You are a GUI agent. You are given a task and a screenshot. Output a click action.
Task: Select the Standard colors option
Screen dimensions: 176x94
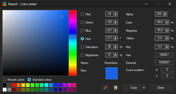point(39,80)
